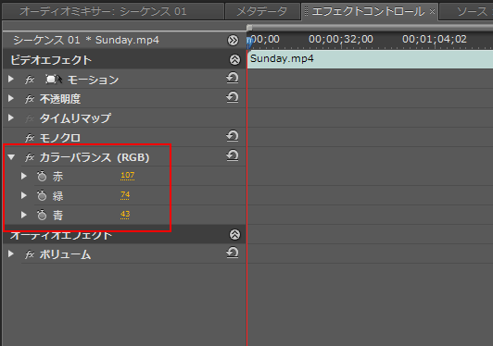The width and height of the screenshot is (493, 346).
Task: Click the playhead at timeline start
Action: click(250, 42)
